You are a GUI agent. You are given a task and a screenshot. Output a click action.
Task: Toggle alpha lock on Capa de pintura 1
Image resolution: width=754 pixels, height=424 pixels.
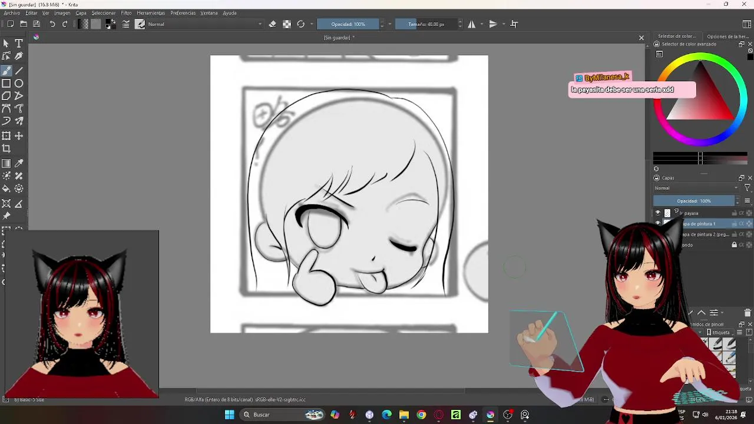coord(749,224)
